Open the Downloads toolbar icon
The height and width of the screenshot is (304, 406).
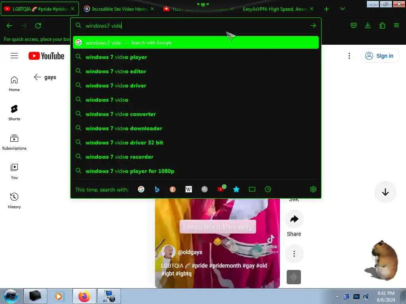(368, 25)
